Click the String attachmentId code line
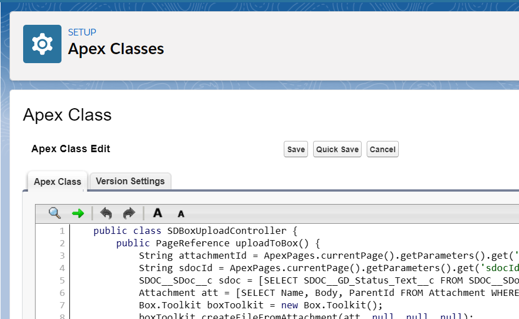519x319 pixels. click(x=329, y=255)
